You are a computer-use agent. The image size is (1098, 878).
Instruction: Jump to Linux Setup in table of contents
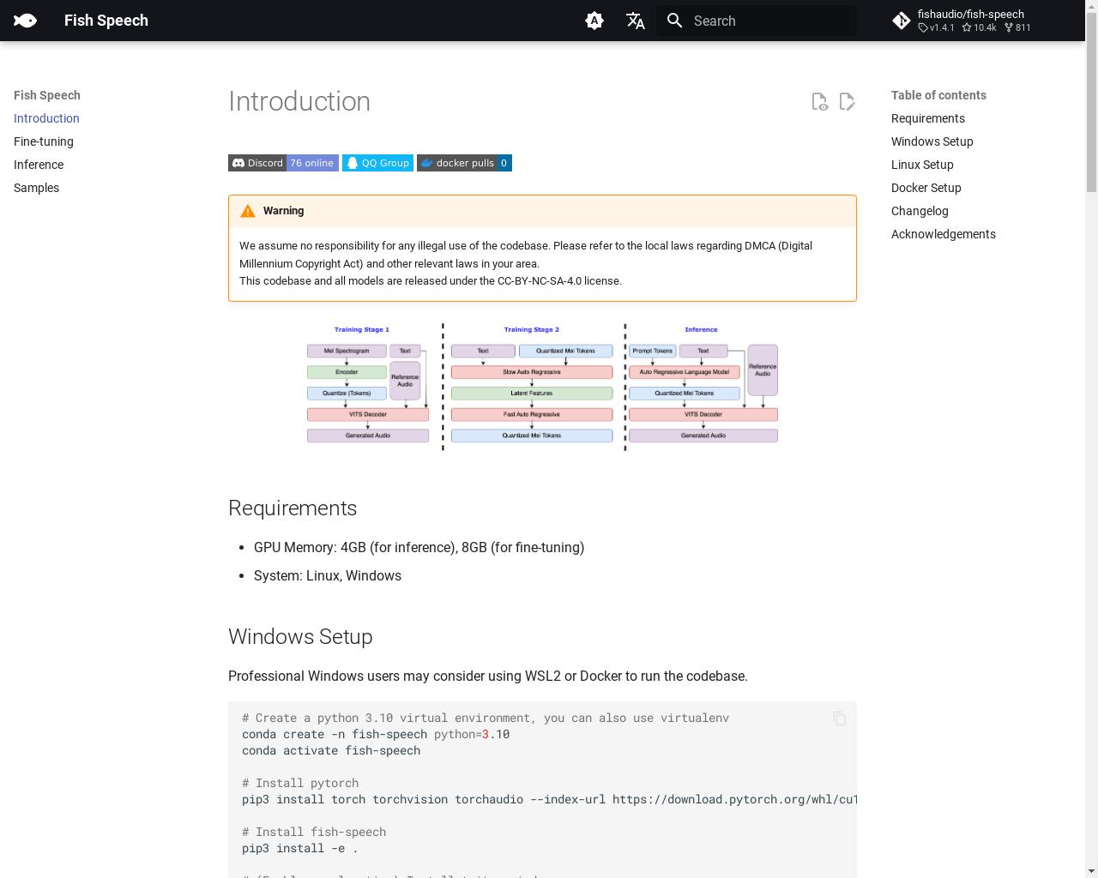click(x=922, y=165)
